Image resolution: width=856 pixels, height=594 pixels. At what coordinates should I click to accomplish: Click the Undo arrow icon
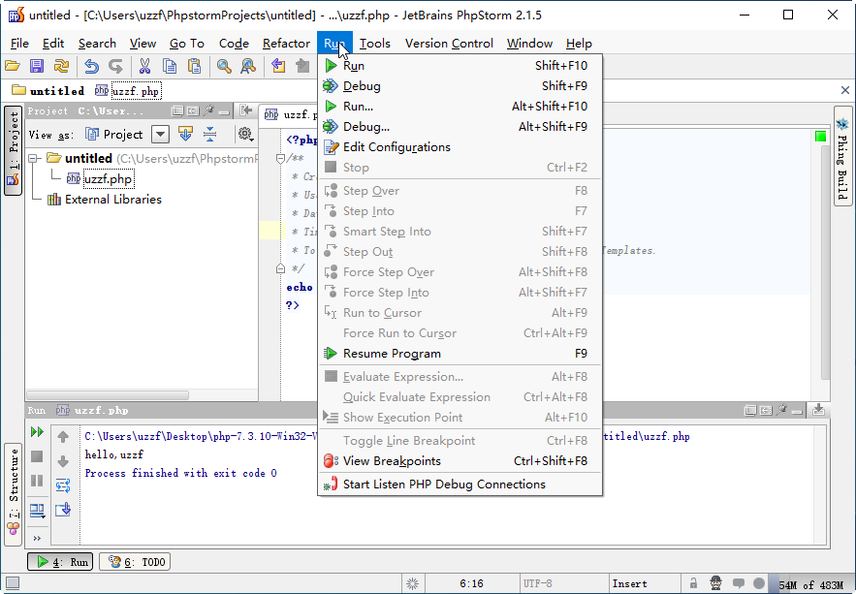click(x=91, y=67)
